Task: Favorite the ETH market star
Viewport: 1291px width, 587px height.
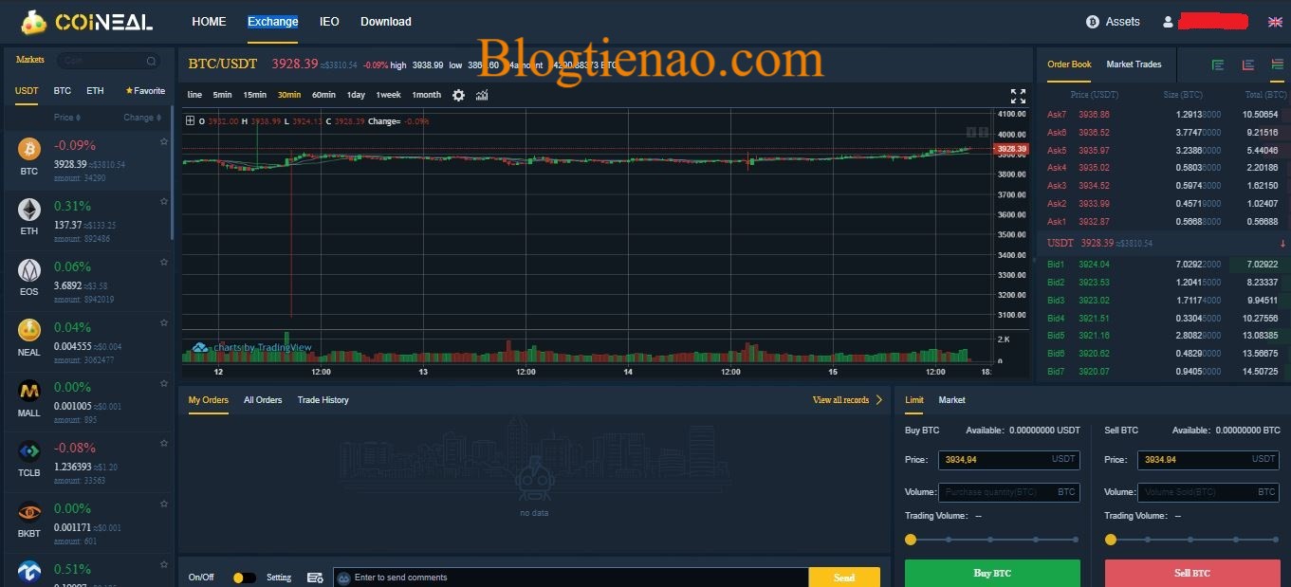Action: (164, 202)
